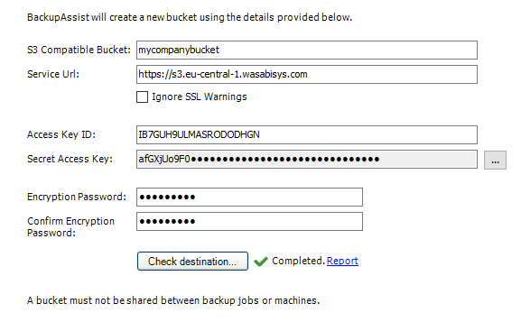
Task: Click the bucket sharing warning text
Action: (x=173, y=300)
